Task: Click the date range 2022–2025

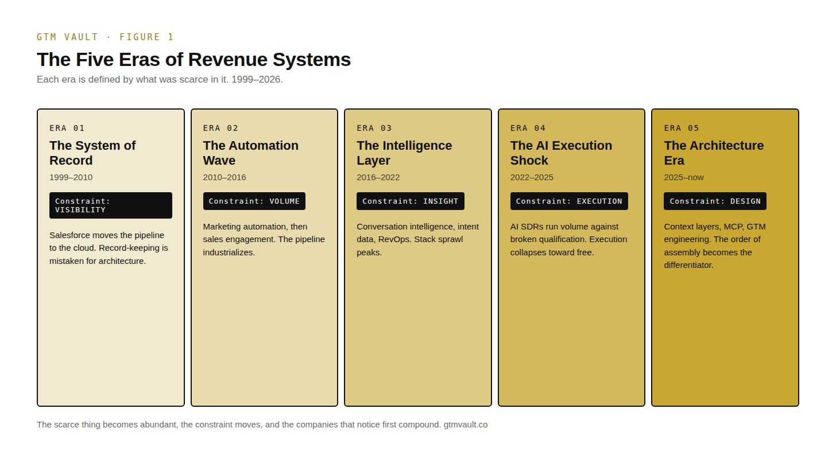Action: click(x=532, y=177)
